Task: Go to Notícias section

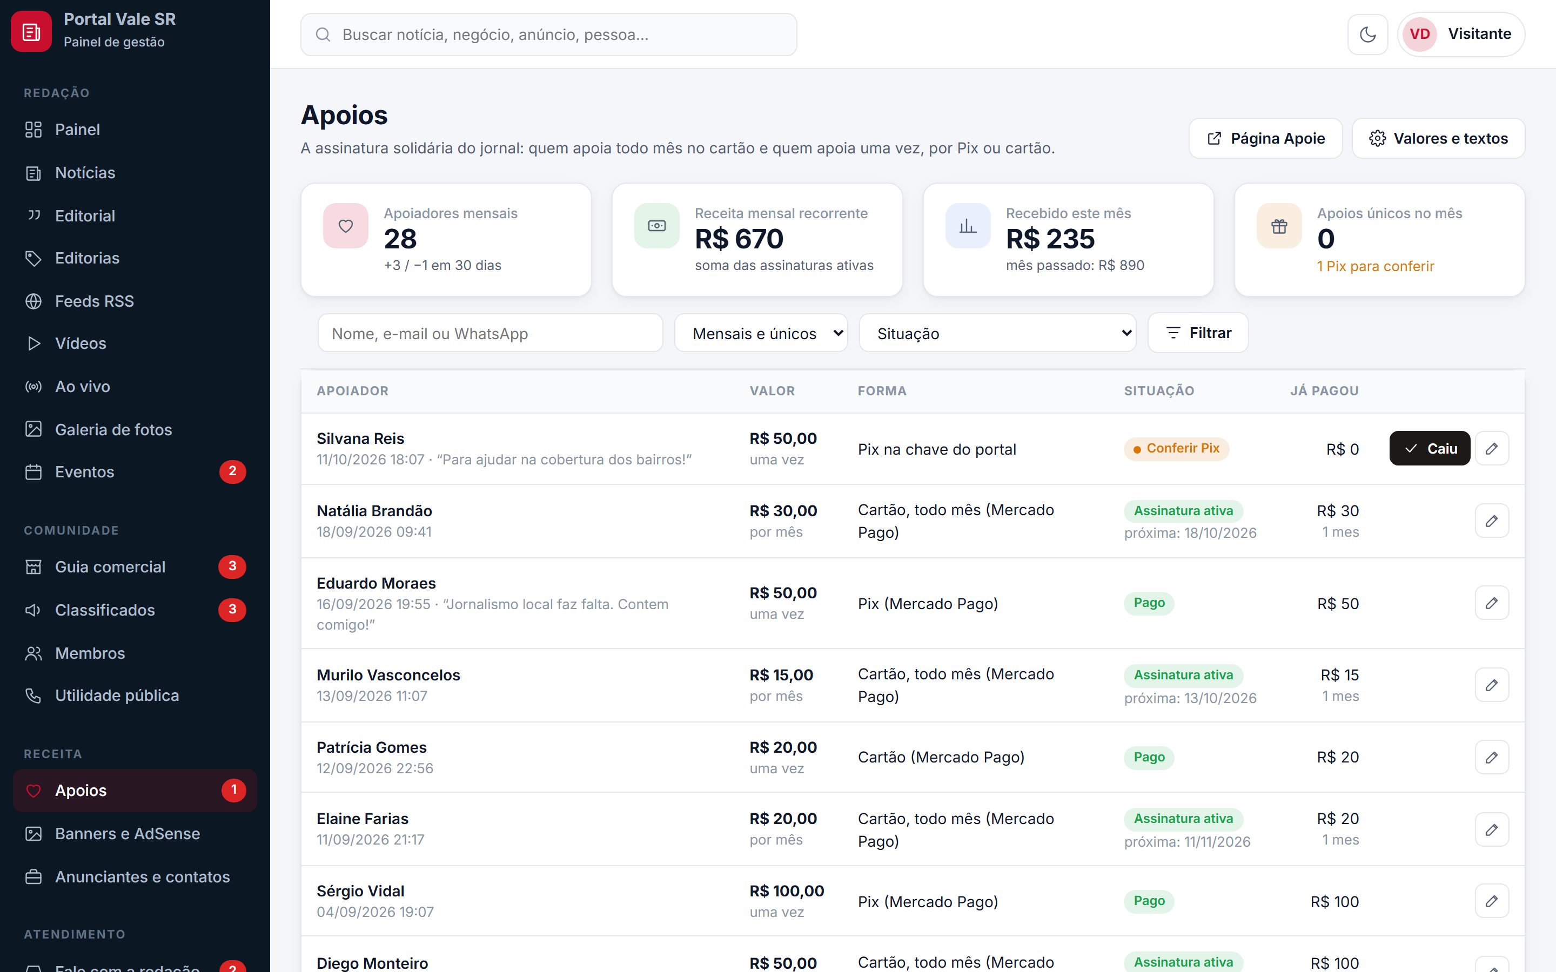Action: click(x=135, y=172)
